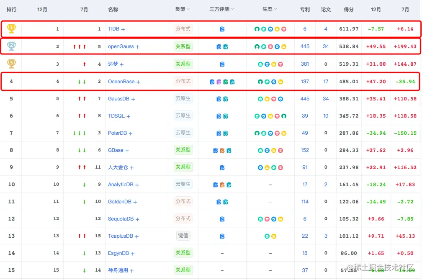The height and width of the screenshot is (280, 422).
Task: Click the 关系型 tag in openGauss row
Action: click(x=183, y=46)
